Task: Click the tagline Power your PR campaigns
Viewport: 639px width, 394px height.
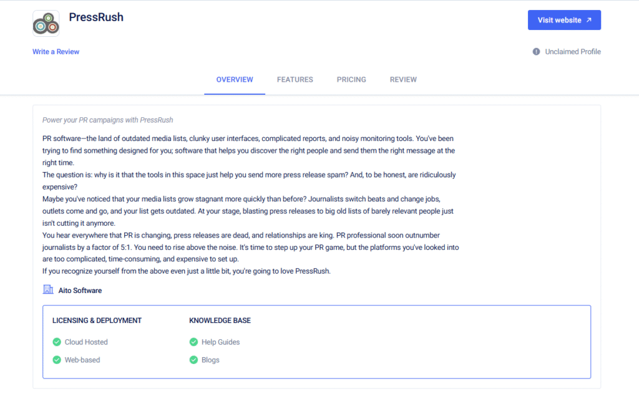Action: click(107, 120)
